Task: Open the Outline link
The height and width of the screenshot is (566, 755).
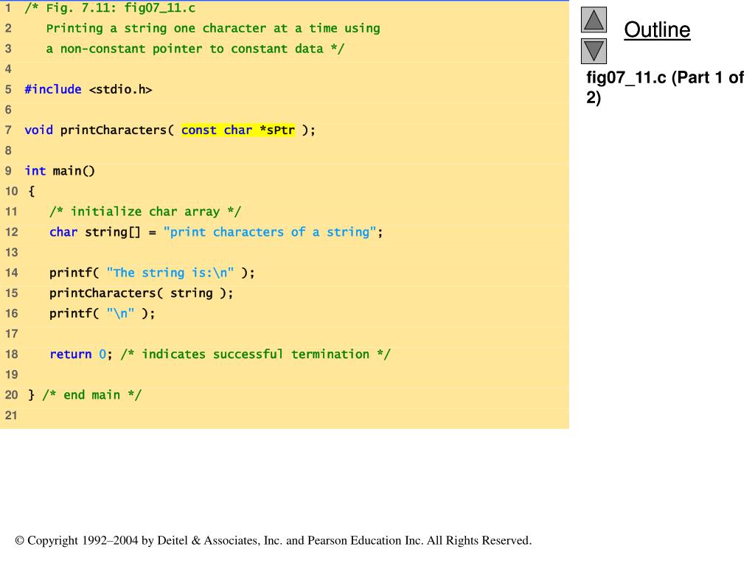Action: pyautogui.click(x=657, y=29)
